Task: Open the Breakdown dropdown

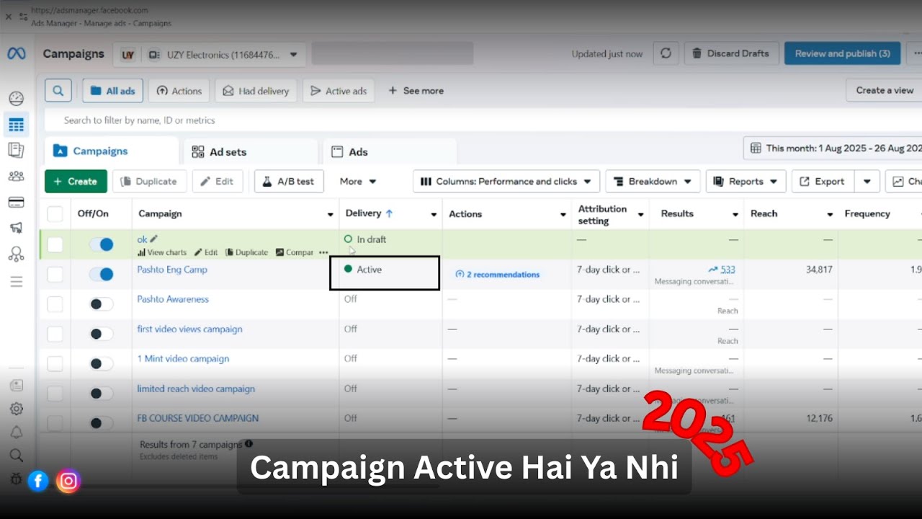Action: tap(653, 182)
